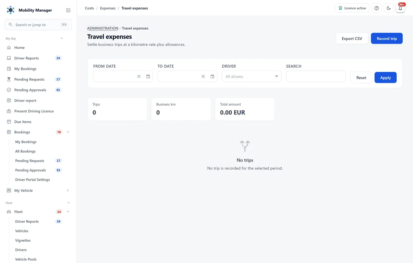The width and height of the screenshot is (413, 263).
Task: Open the help question mark icon
Action: point(377,8)
